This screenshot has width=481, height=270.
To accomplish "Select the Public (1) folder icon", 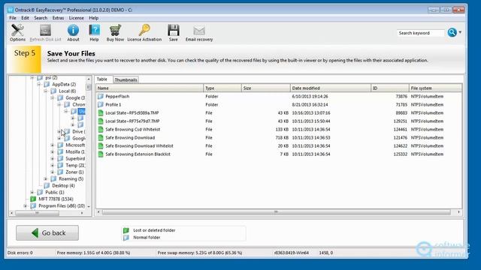I will (40, 192).
